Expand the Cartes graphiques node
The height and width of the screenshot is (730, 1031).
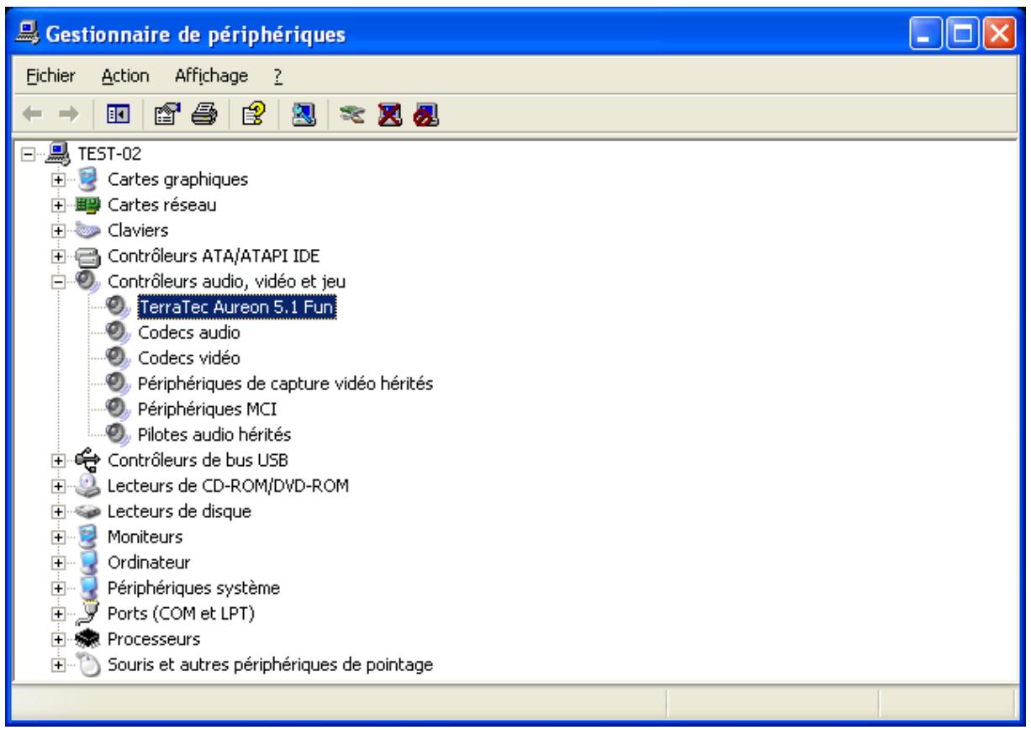58,179
